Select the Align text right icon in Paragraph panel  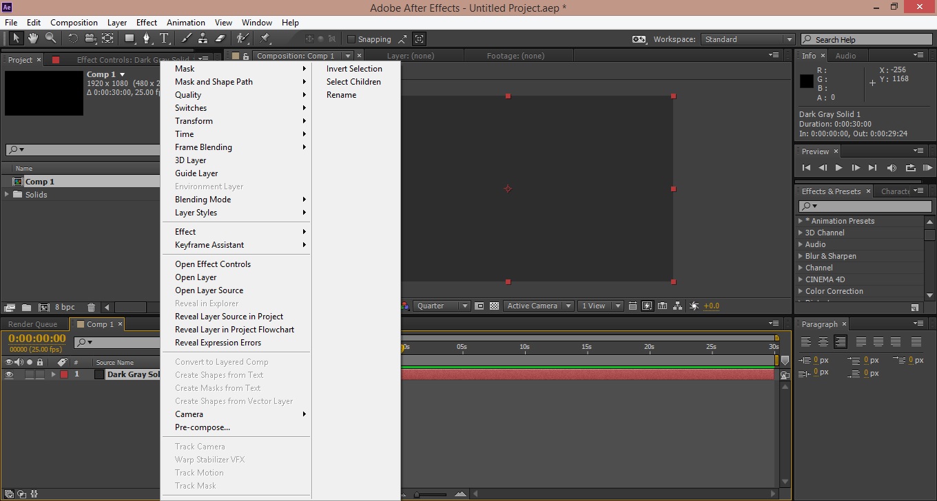click(x=841, y=341)
